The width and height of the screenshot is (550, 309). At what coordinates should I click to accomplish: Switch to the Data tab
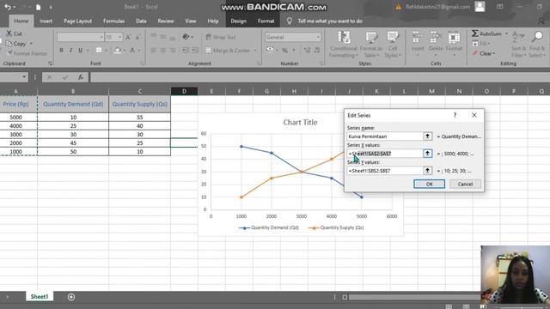pyautogui.click(x=141, y=21)
